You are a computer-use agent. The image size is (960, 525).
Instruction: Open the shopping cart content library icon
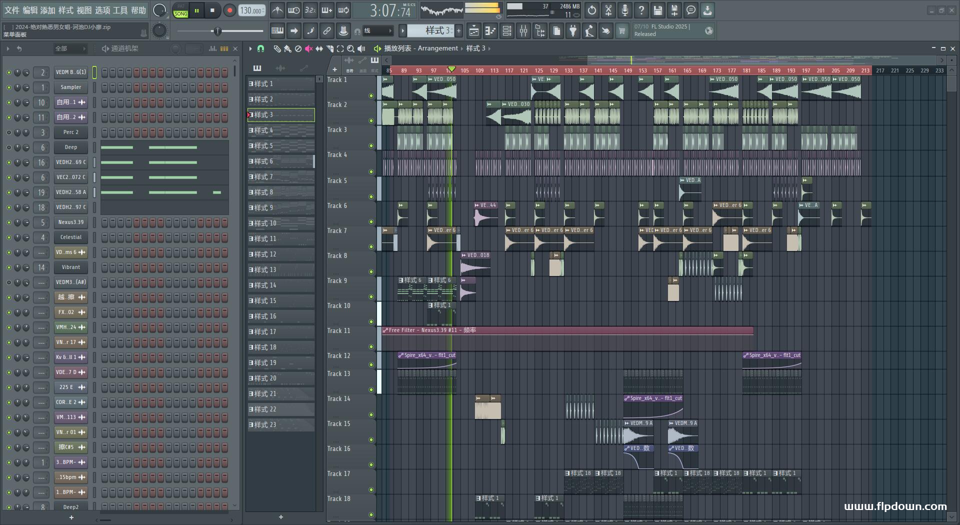coord(622,31)
